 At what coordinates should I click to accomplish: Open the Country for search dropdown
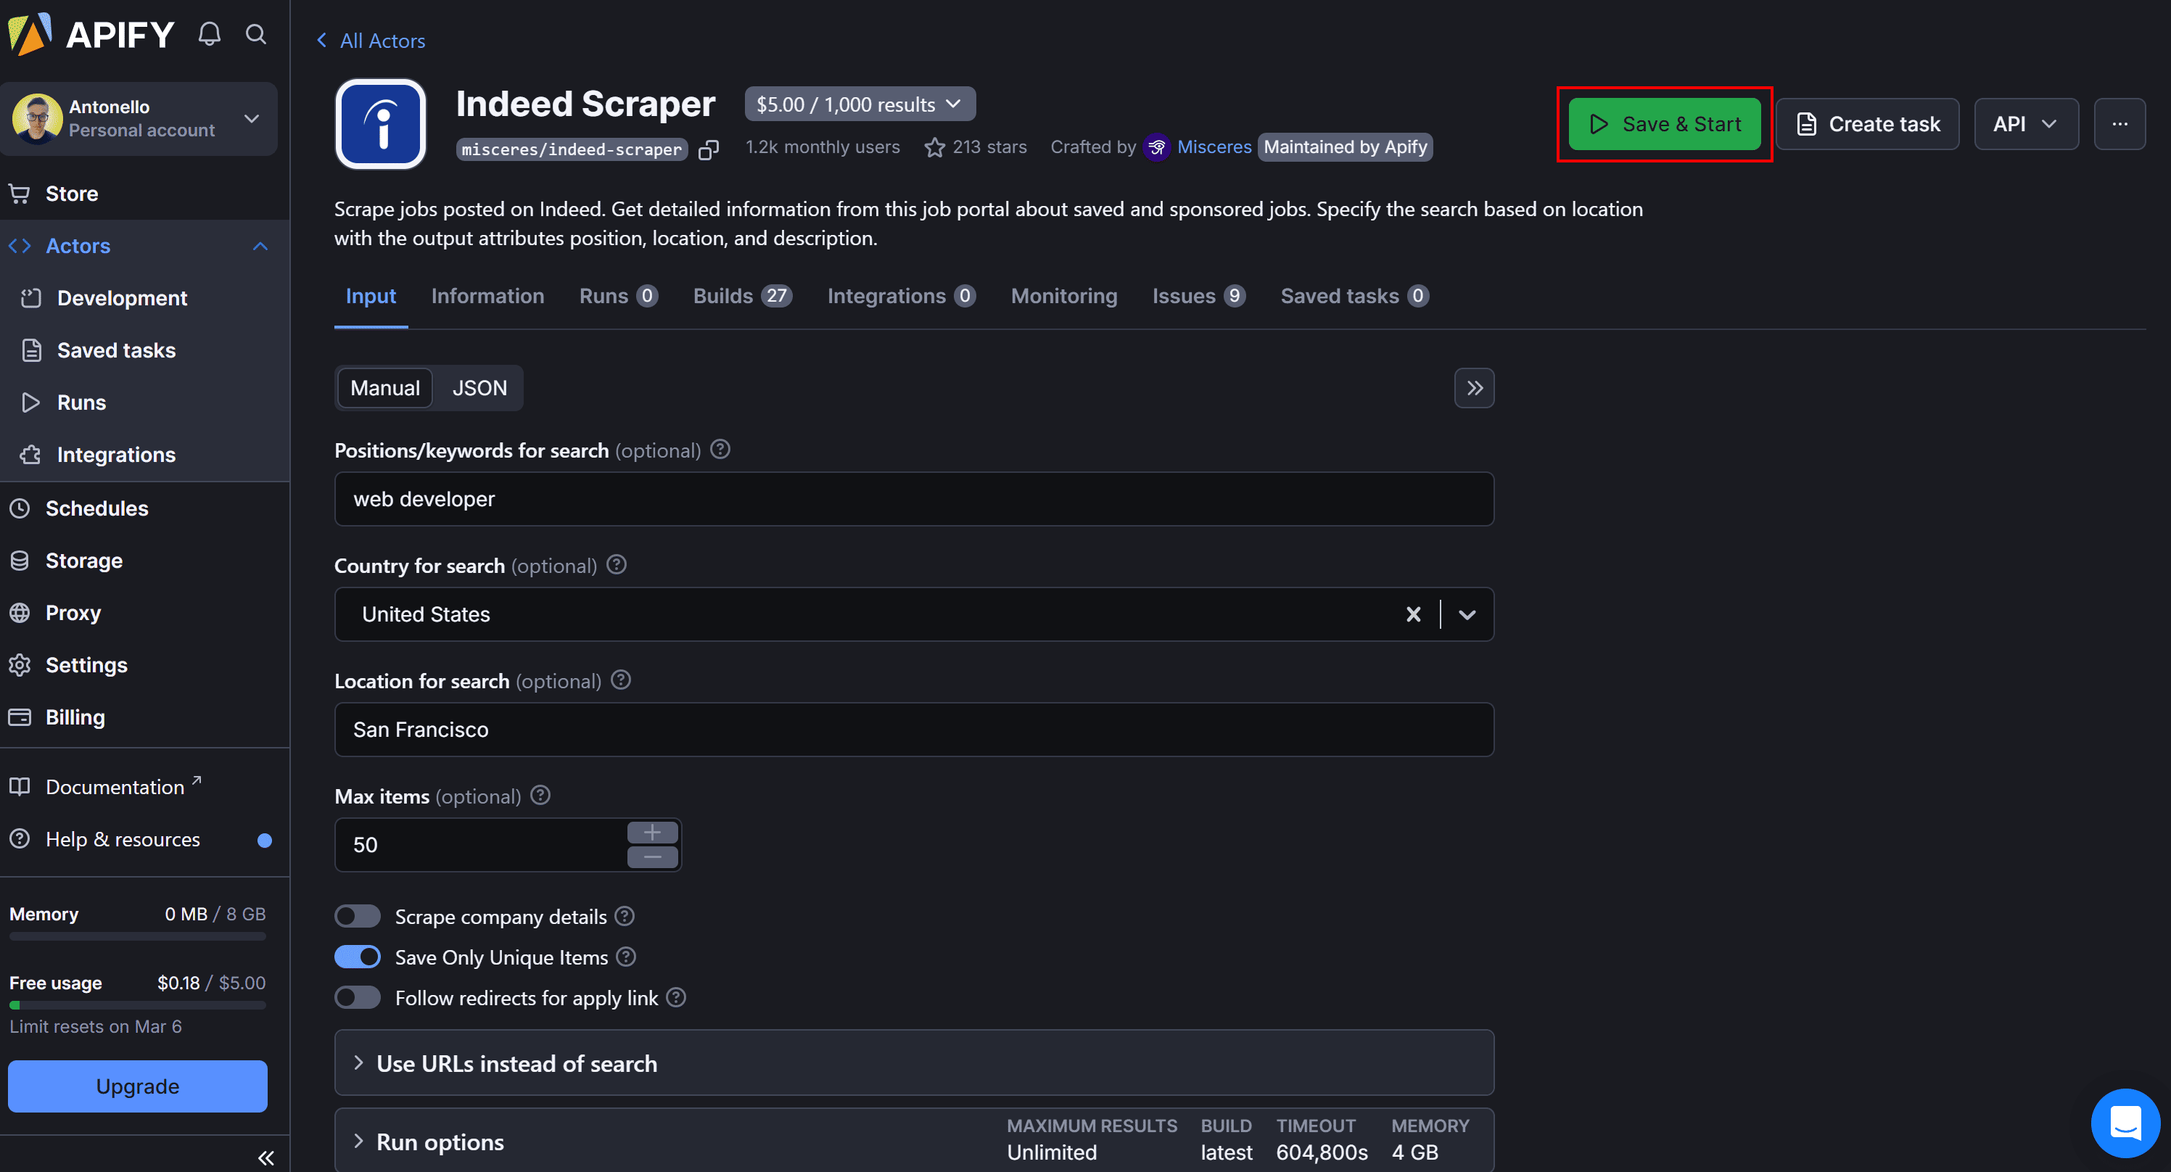coord(1466,614)
